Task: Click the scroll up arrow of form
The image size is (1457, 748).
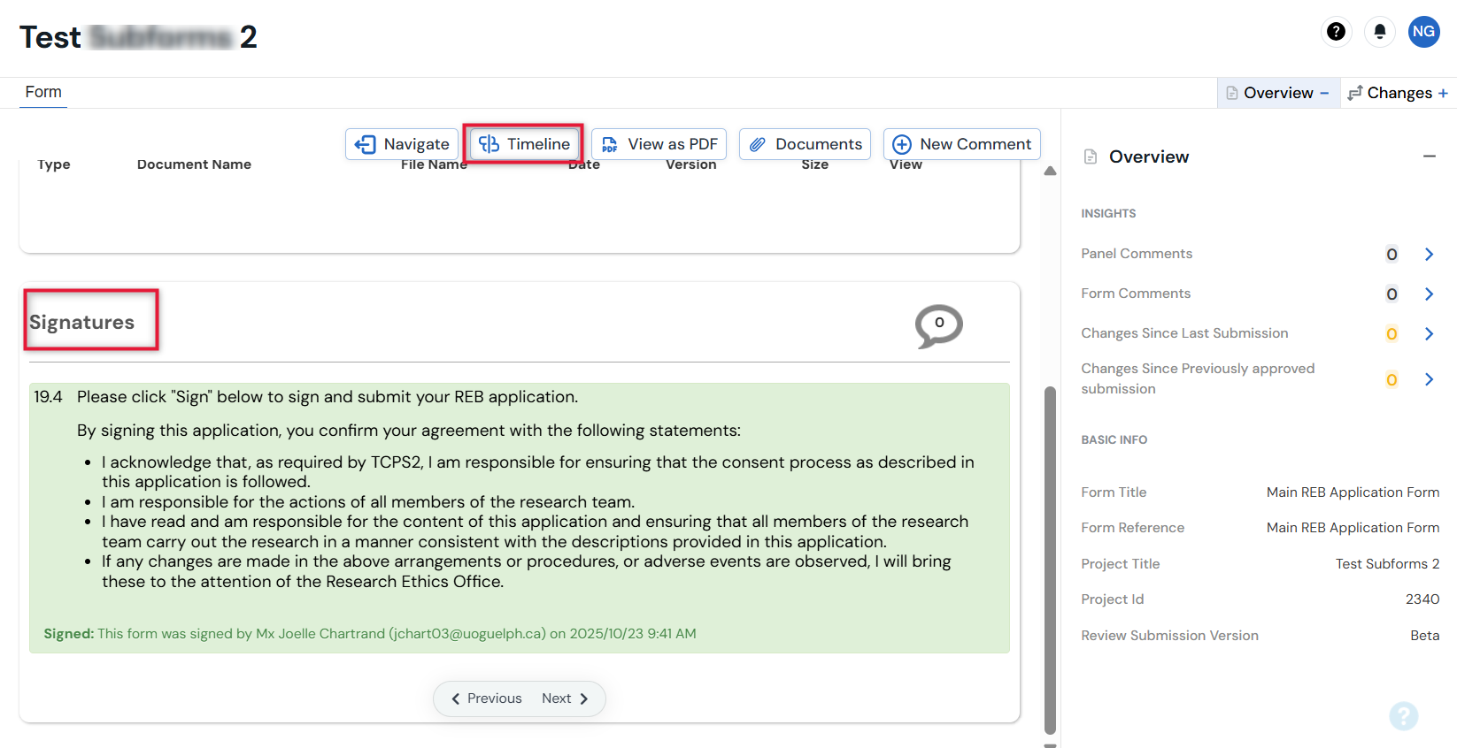Action: pyautogui.click(x=1050, y=172)
